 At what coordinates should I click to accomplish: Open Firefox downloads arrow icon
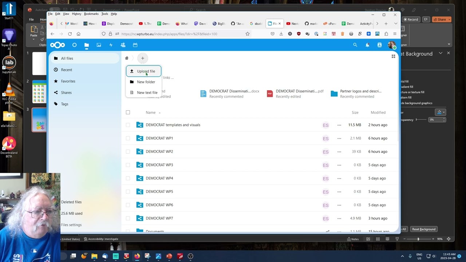point(281,34)
